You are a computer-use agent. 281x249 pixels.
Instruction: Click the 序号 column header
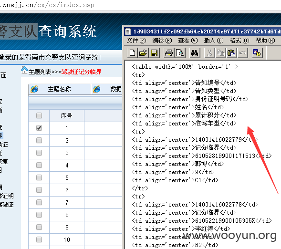coord(66,116)
